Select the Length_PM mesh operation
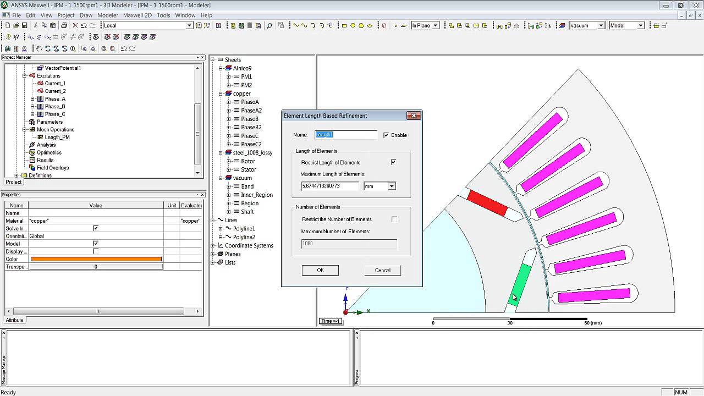 click(x=57, y=137)
